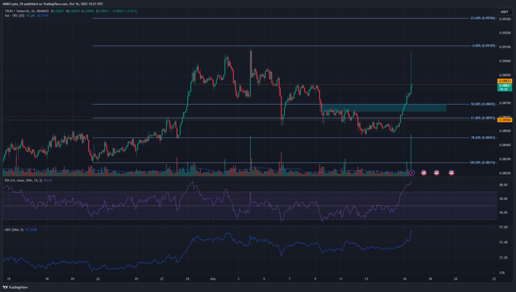Click the TradingView logo at bottom left
Screen dimensions: 516x292
tap(15, 287)
